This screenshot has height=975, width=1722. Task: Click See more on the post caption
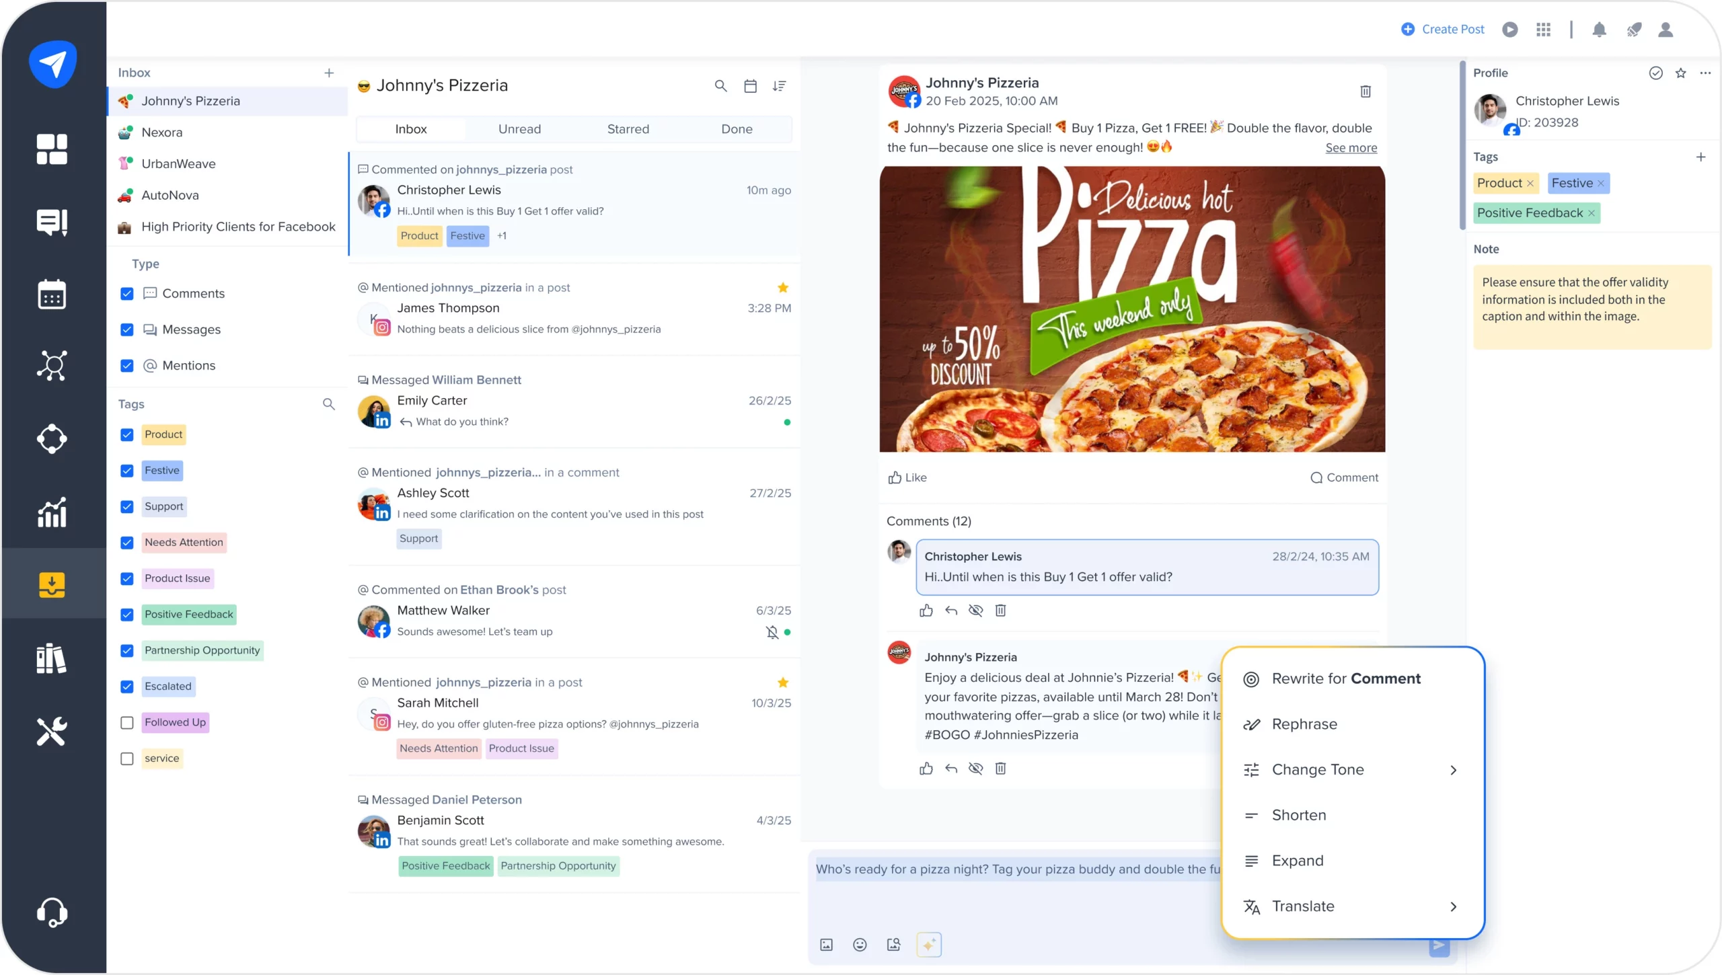tap(1351, 148)
